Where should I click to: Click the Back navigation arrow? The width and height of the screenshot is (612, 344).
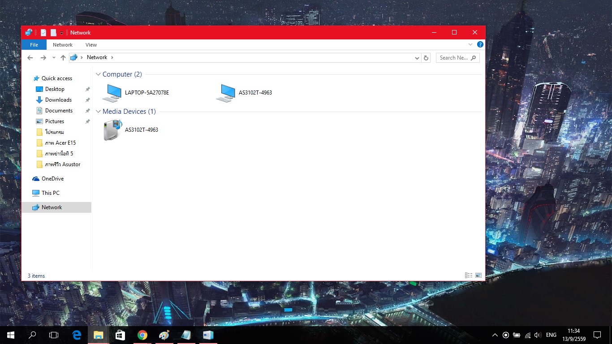(x=30, y=57)
